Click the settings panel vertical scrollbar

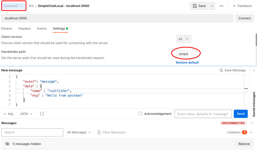(256, 39)
